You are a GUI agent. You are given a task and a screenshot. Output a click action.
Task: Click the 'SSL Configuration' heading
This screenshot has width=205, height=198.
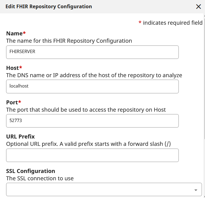point(31,171)
